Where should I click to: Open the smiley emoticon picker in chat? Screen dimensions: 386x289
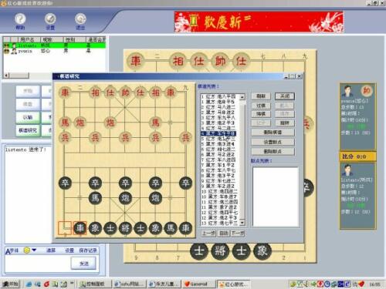pos(27,250)
